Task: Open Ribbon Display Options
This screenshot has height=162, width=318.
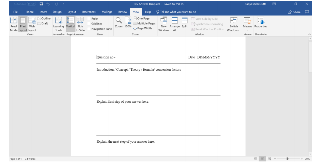Action: 274,4
